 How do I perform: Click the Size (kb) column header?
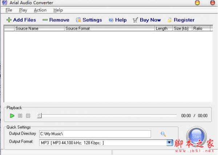[182, 28]
